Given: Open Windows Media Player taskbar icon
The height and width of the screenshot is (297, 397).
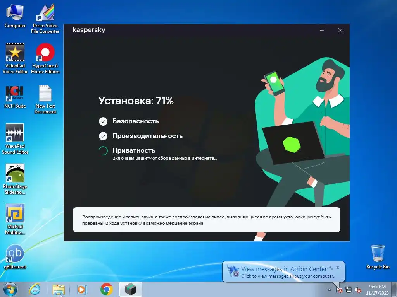Looking at the screenshot, I should coord(82,289).
